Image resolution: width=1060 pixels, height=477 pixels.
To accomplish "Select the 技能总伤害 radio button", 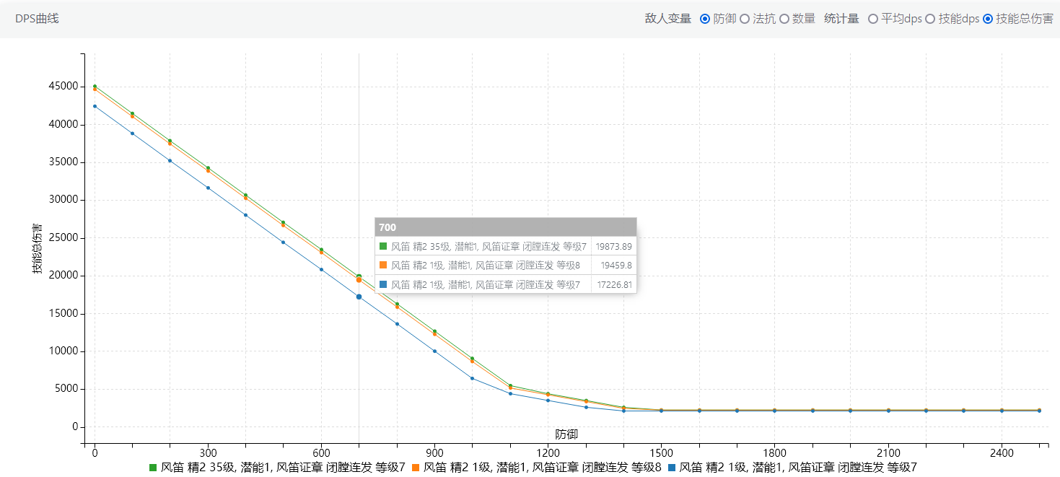I will click(988, 19).
